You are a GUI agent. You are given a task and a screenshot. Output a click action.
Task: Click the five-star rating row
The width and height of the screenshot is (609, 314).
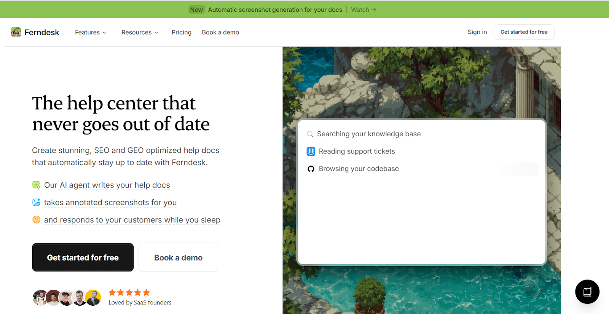point(129,292)
